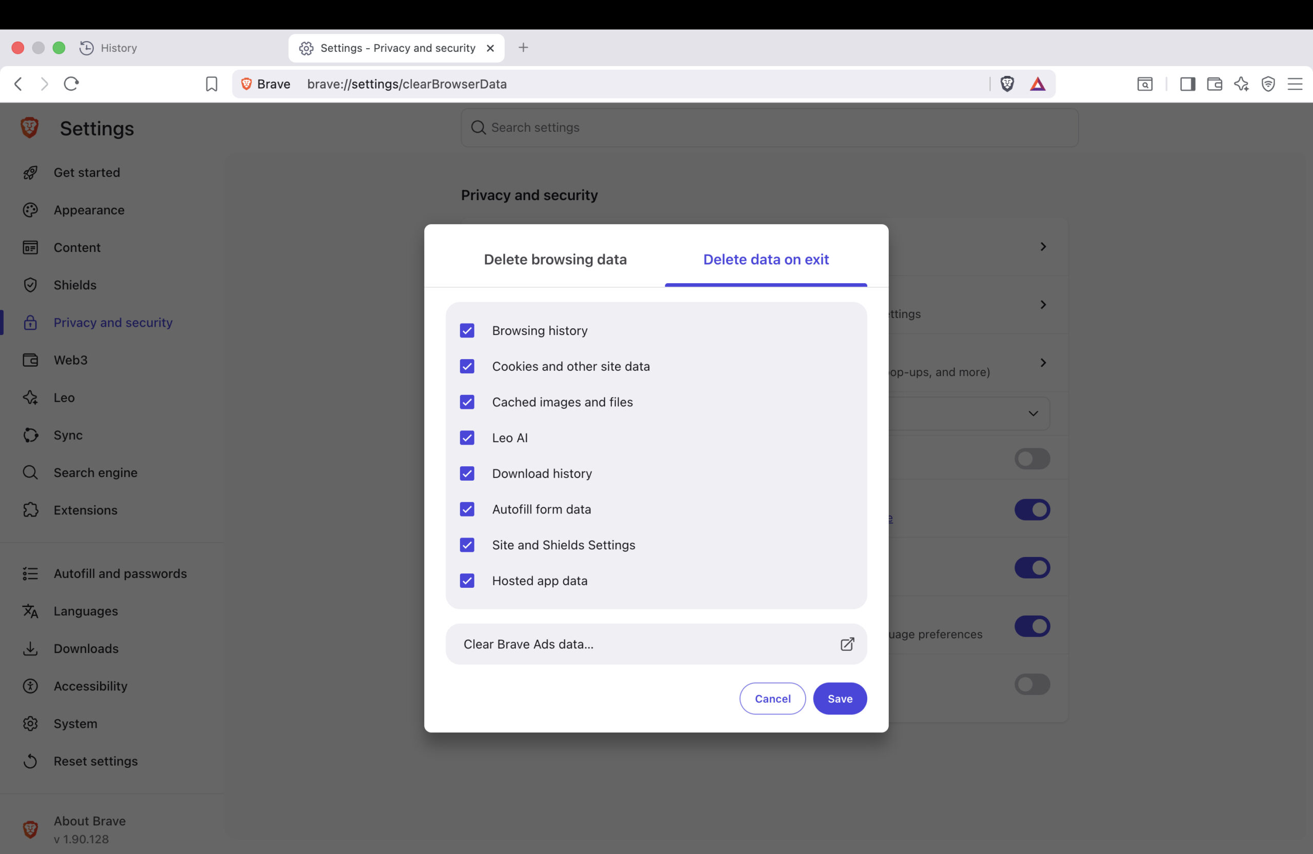Screen dimensions: 1313x854
Task: Open Privacy and security in the sidebar
Action: coord(112,323)
